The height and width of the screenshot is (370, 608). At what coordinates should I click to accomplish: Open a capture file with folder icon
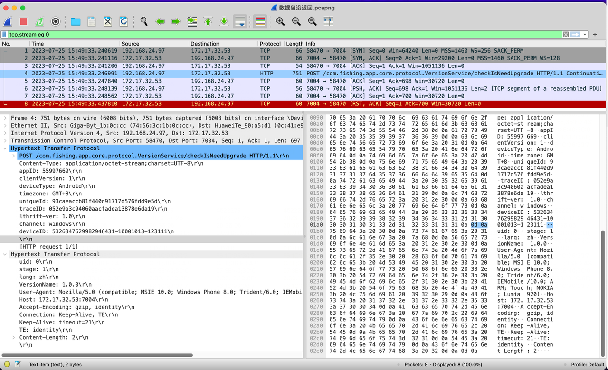tap(76, 21)
